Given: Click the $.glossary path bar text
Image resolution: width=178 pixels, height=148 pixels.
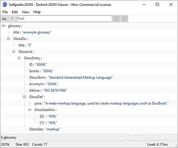Looking at the screenshot, I should coord(9,138).
